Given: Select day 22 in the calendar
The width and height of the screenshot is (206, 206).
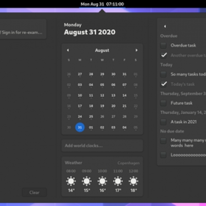Looking at the screenshot, I should tap(135, 106).
